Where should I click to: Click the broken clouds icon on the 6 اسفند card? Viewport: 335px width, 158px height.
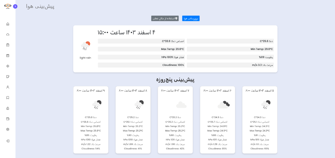[x=223, y=105]
